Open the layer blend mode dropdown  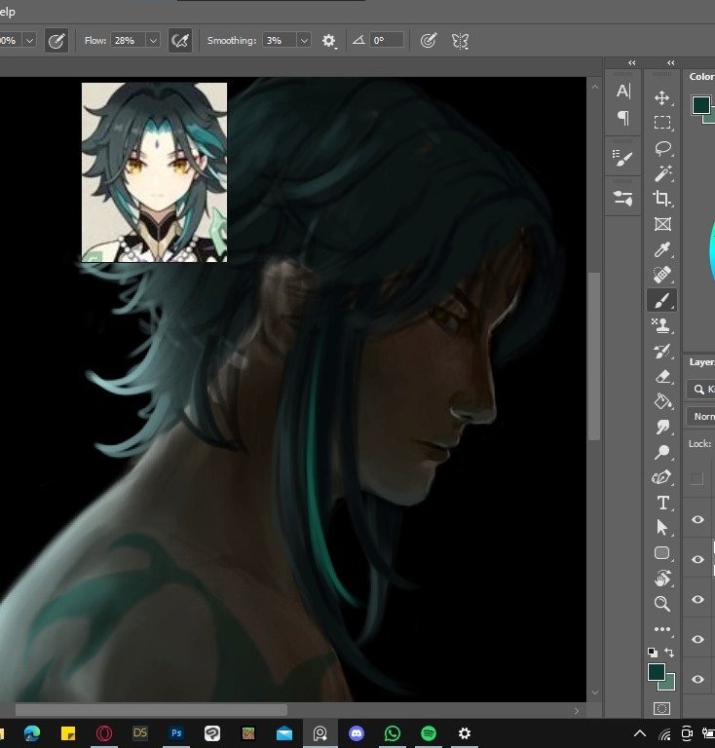pyautogui.click(x=701, y=417)
